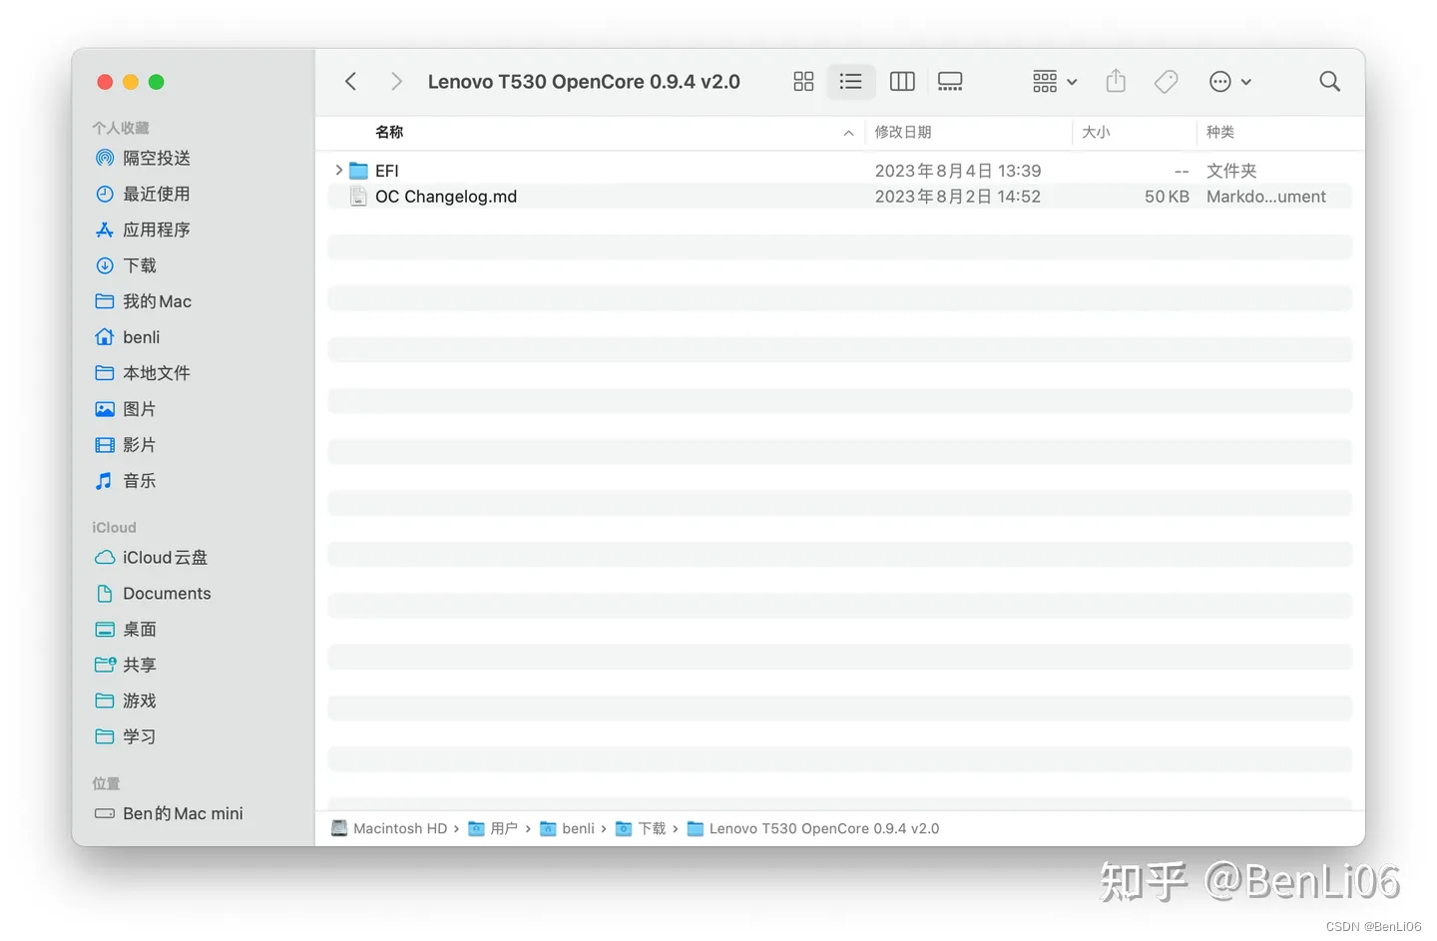Open the More actions ellipsis menu
This screenshot has width=1437, height=941.
(x=1229, y=82)
